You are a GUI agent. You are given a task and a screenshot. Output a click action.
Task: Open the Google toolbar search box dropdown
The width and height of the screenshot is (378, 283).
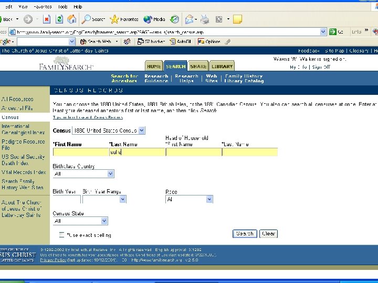[72, 41]
